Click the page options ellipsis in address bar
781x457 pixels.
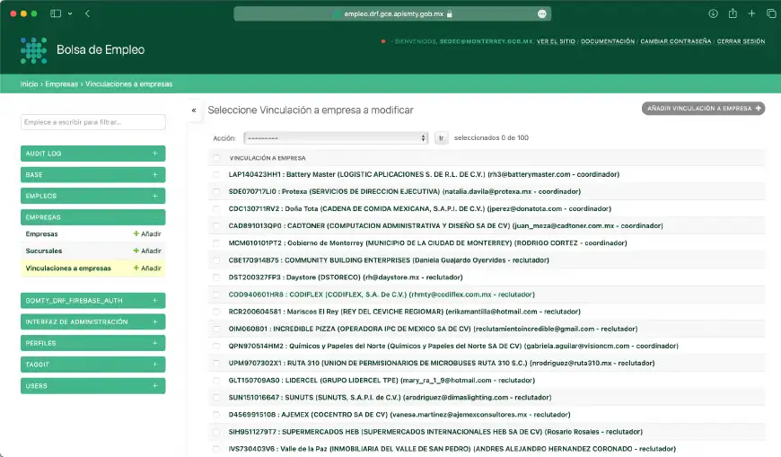click(542, 14)
